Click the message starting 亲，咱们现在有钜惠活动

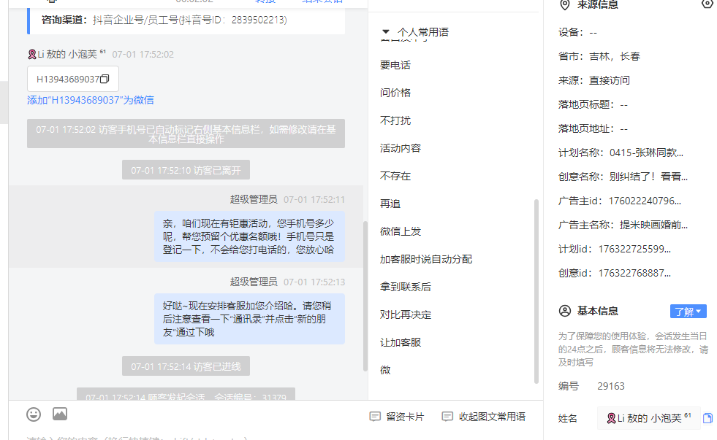pos(249,236)
